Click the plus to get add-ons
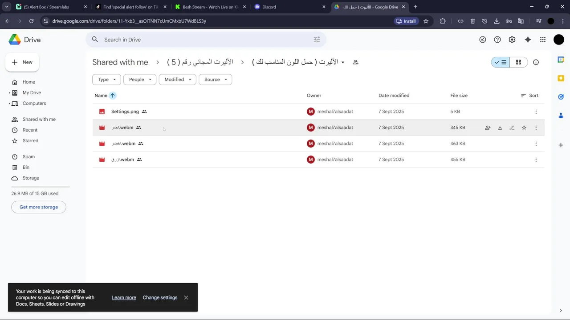 point(561,145)
